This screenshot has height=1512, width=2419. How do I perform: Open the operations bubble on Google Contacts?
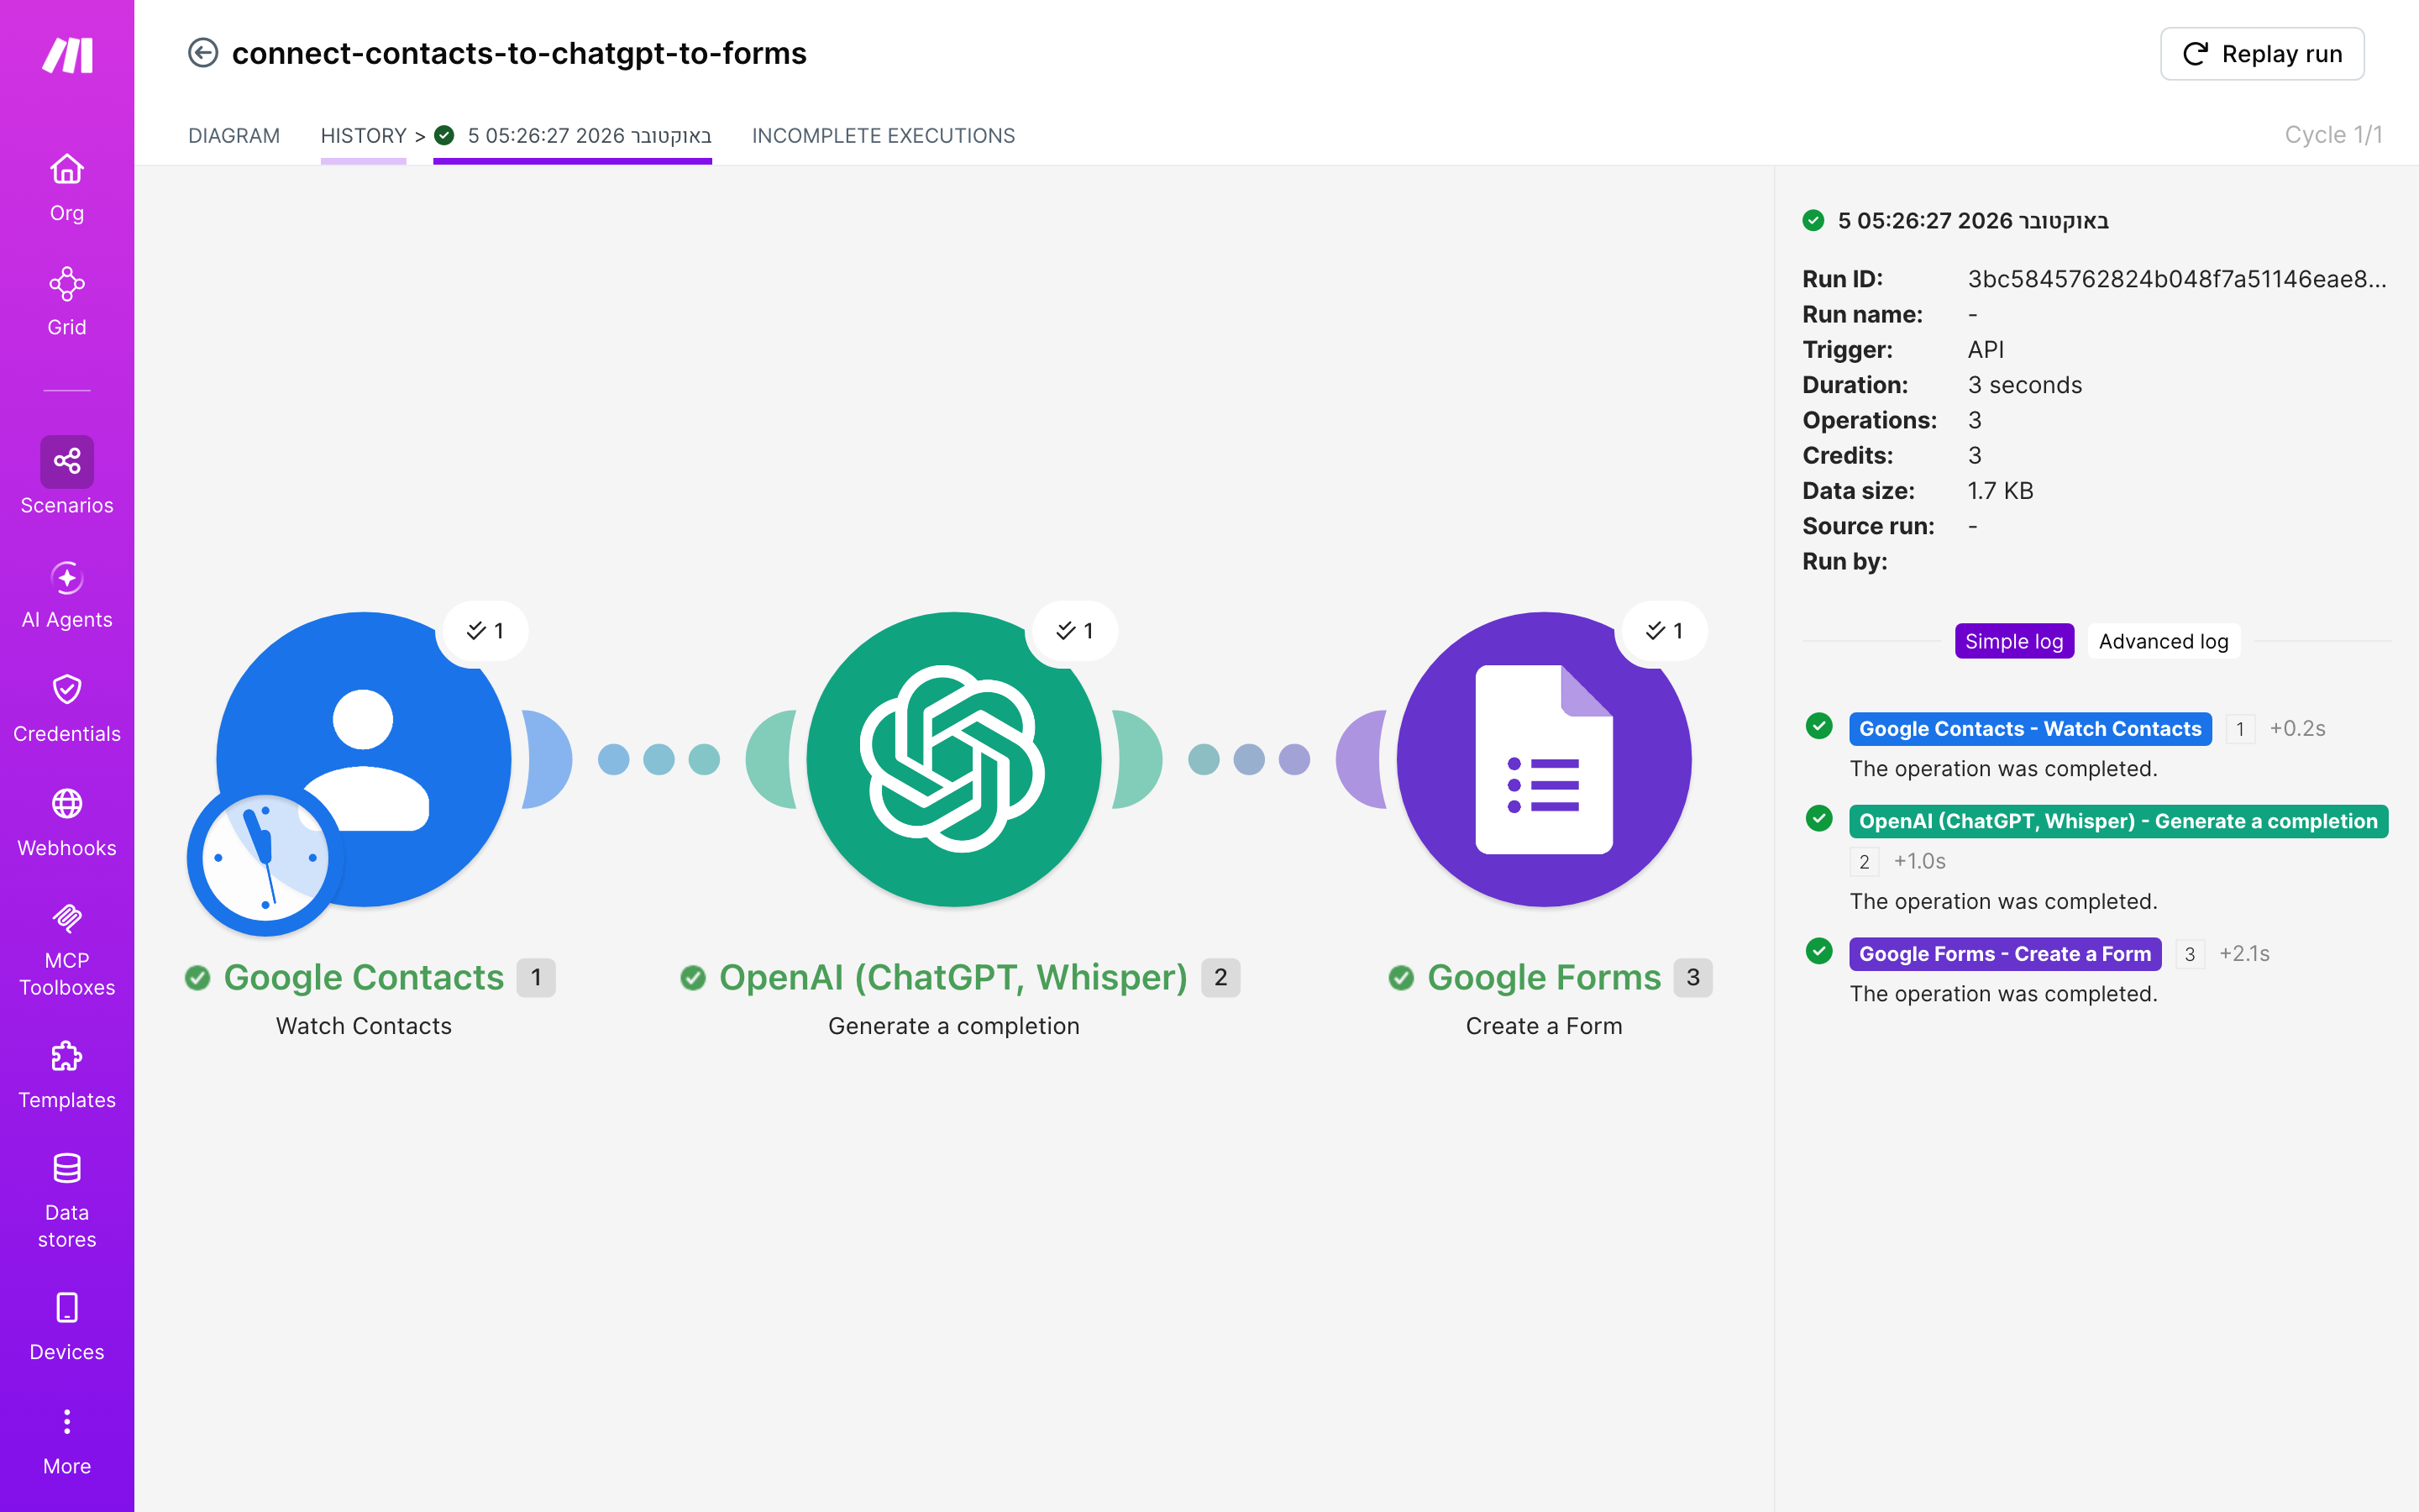tap(485, 631)
